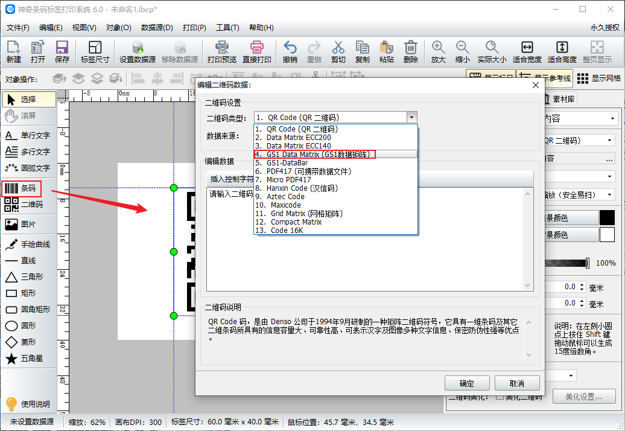
Task: Click the 设置数据源 data source icon
Action: (138, 52)
